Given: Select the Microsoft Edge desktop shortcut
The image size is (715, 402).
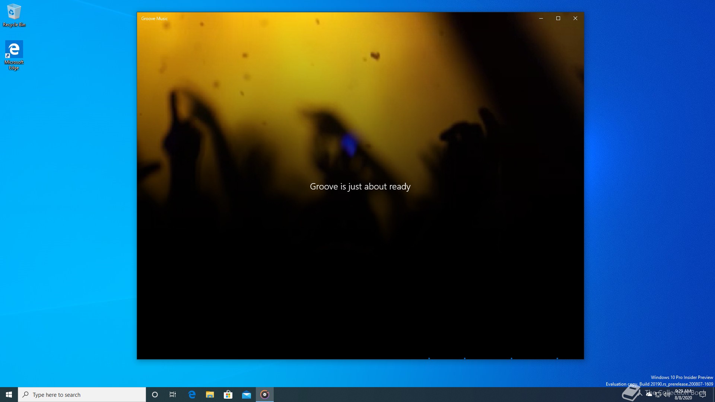Looking at the screenshot, I should [14, 55].
